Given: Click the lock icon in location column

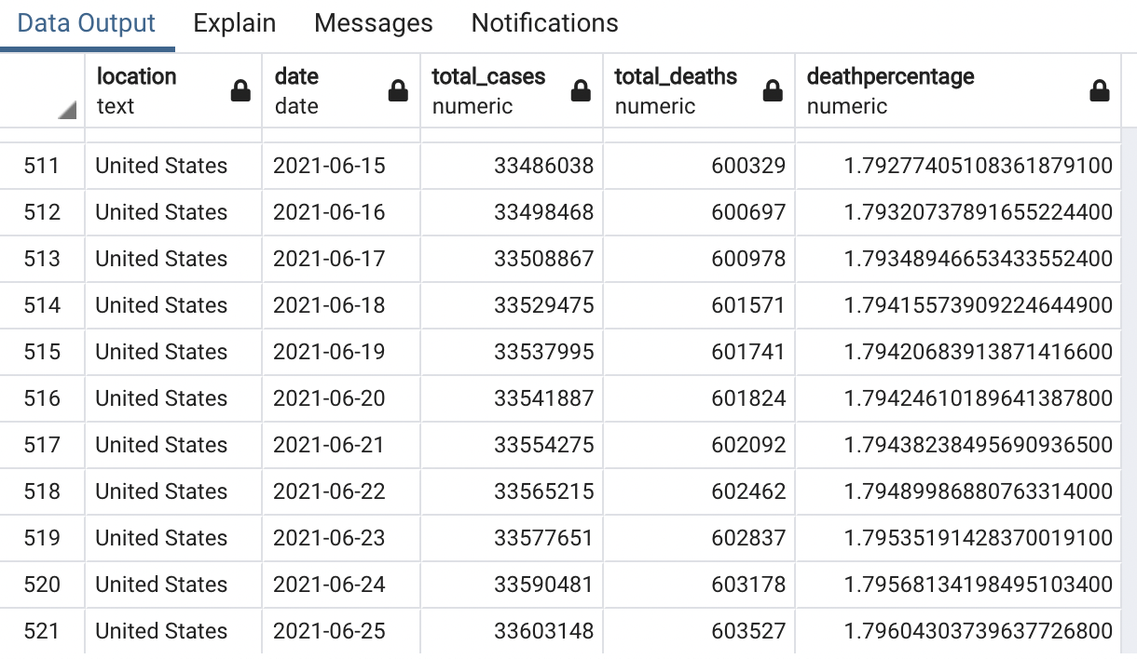Looking at the screenshot, I should [240, 91].
